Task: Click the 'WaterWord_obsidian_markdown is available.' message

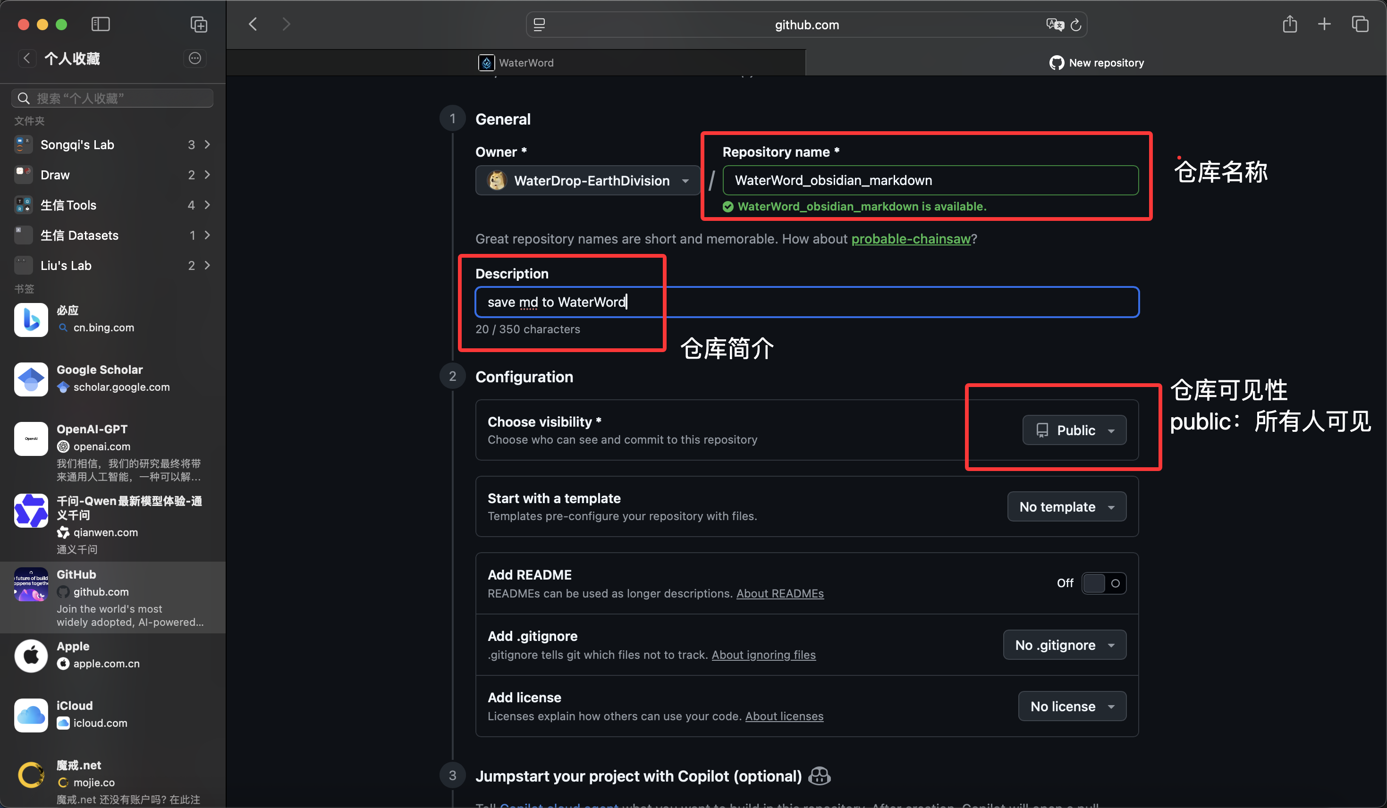Action: [x=862, y=206]
